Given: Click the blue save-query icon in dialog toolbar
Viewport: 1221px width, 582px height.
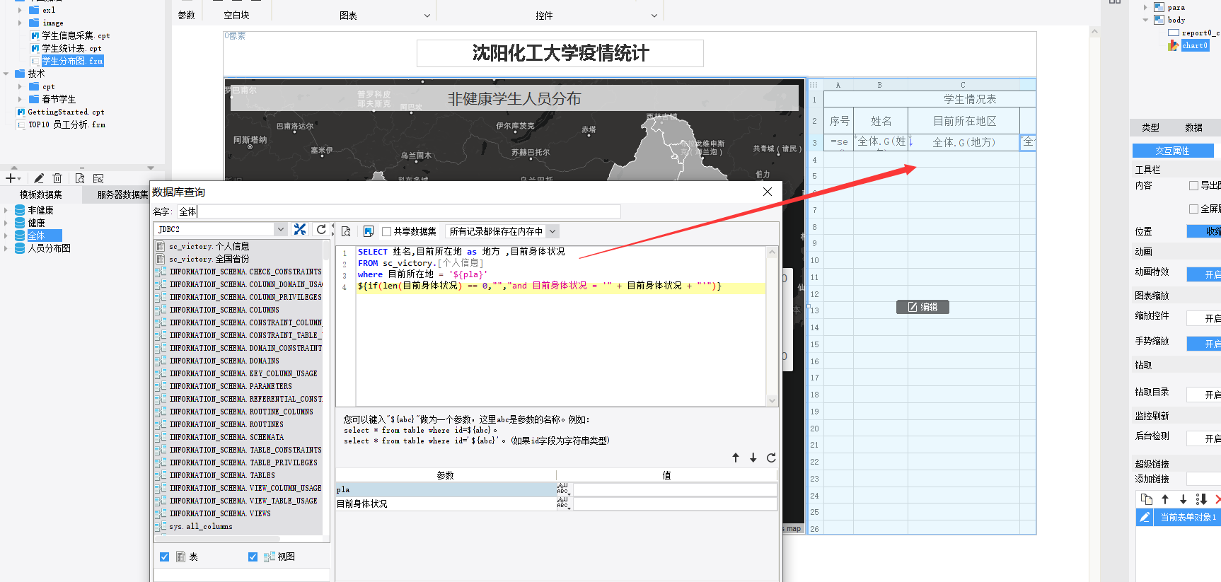Looking at the screenshot, I should coord(368,231).
